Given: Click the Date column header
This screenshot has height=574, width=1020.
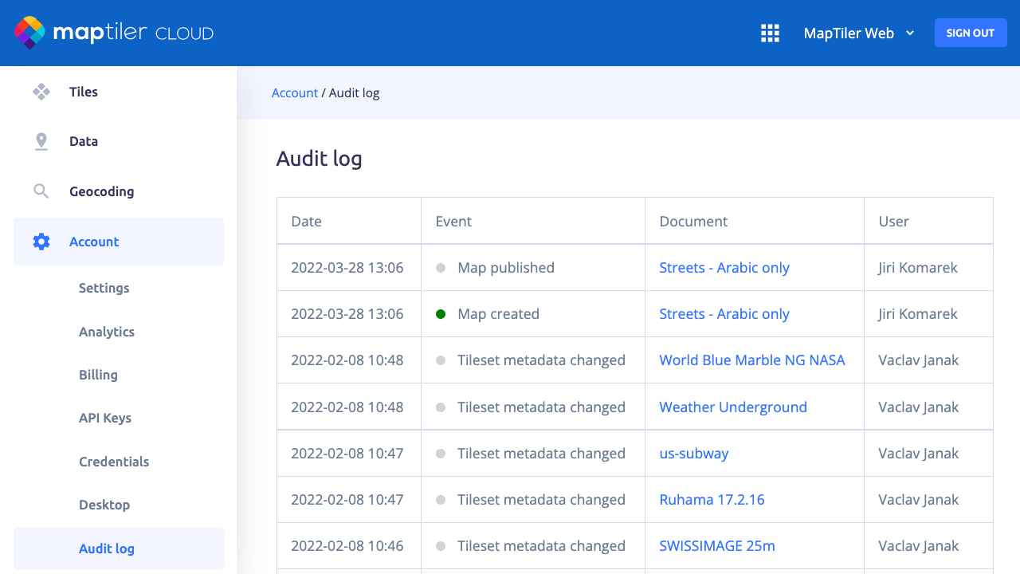Looking at the screenshot, I should click(x=307, y=222).
